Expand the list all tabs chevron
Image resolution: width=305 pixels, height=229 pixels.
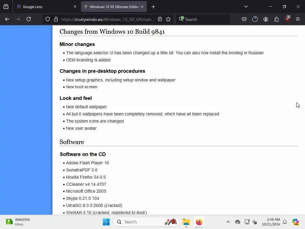pyautogui.click(x=246, y=7)
